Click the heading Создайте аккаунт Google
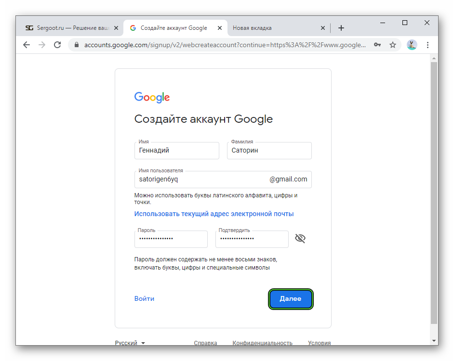The height and width of the screenshot is (361, 454). click(x=203, y=119)
